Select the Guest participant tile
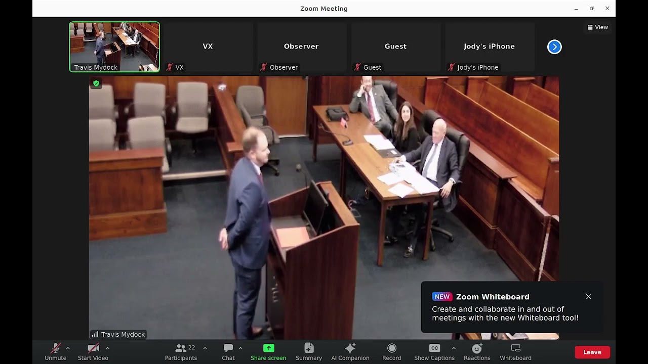 click(x=395, y=47)
